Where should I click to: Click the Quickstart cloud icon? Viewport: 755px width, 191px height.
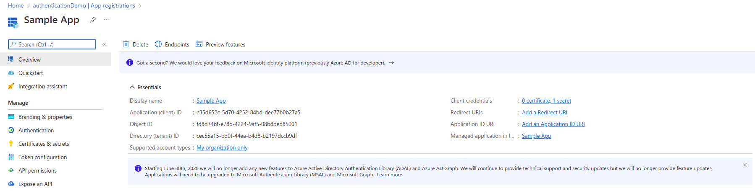(x=11, y=73)
